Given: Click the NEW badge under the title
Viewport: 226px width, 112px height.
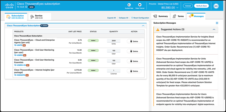Looking at the screenshot, I should point(31,7).
